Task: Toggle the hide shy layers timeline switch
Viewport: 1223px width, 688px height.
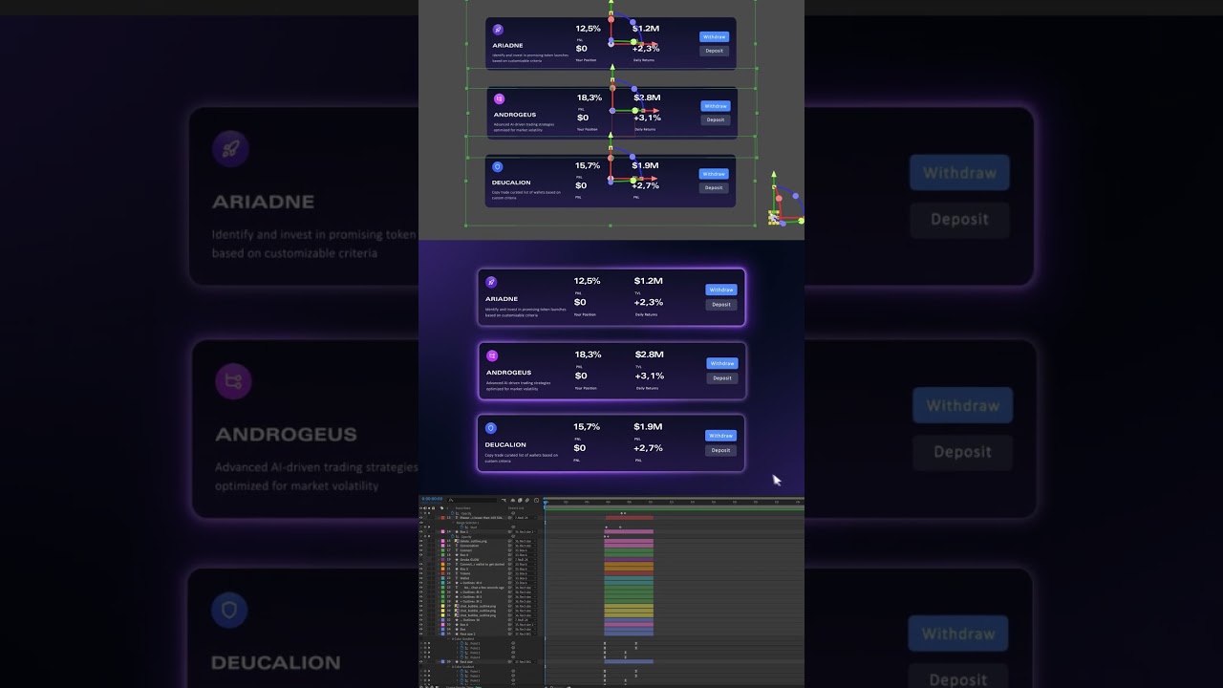Action: (x=513, y=500)
